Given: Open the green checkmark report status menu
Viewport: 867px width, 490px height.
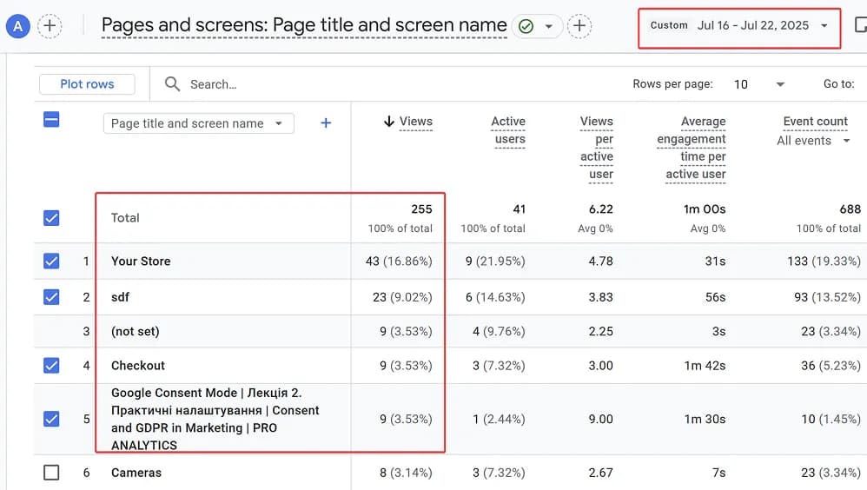Looking at the screenshot, I should click(x=538, y=26).
